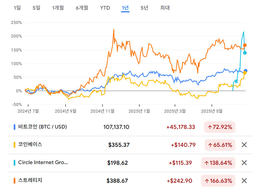The height and width of the screenshot is (189, 261).
Task: Choose the 1개월 range tab
Action: tap(58, 8)
